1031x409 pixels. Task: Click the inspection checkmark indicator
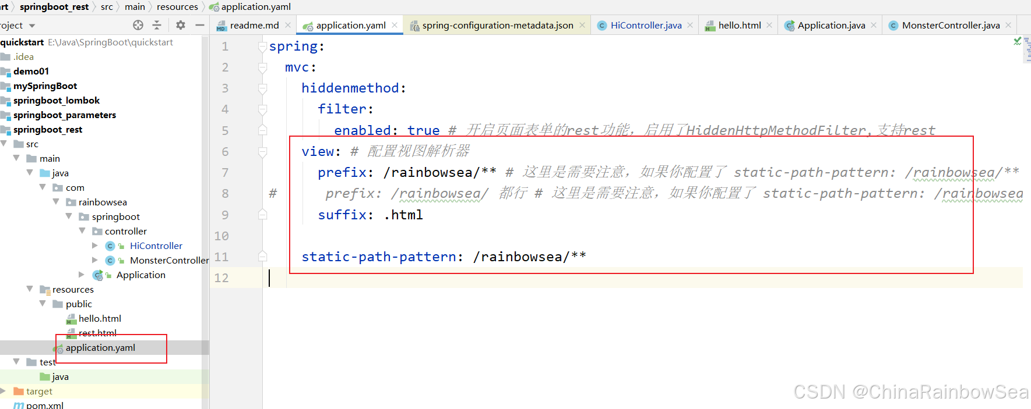(1017, 41)
